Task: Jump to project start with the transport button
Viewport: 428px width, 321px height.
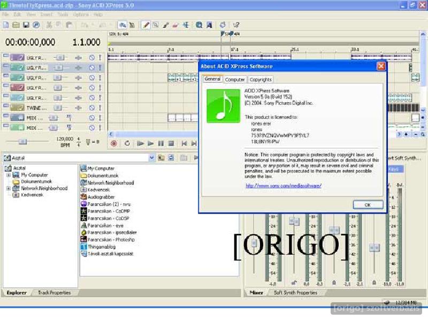Action: (x=184, y=143)
